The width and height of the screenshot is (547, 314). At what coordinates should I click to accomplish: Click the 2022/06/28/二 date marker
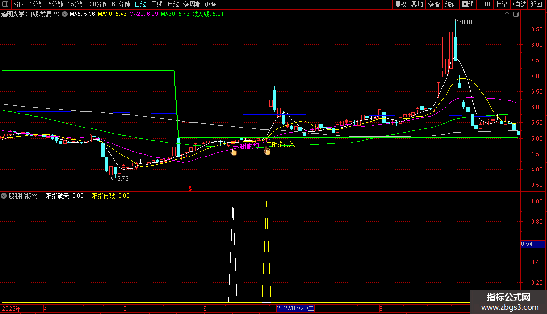[x=295, y=308]
